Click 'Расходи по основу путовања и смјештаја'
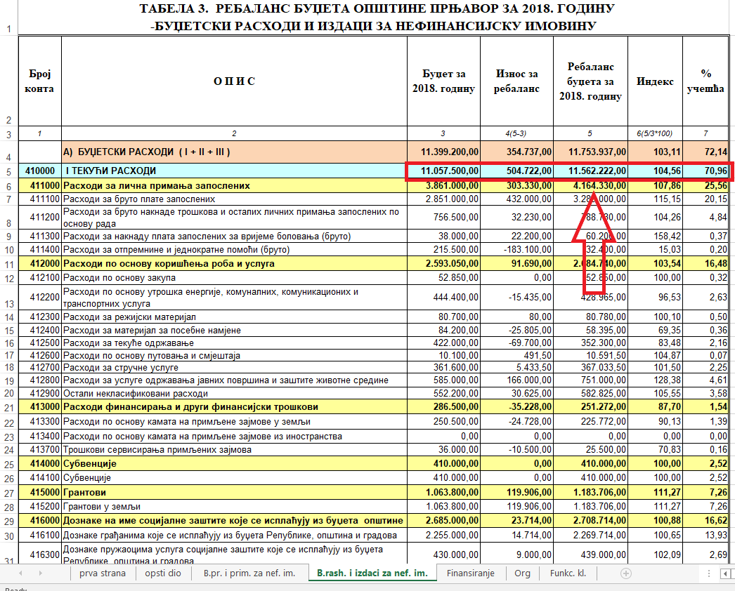Screen dimensions: 735x591 pyautogui.click(x=235, y=355)
